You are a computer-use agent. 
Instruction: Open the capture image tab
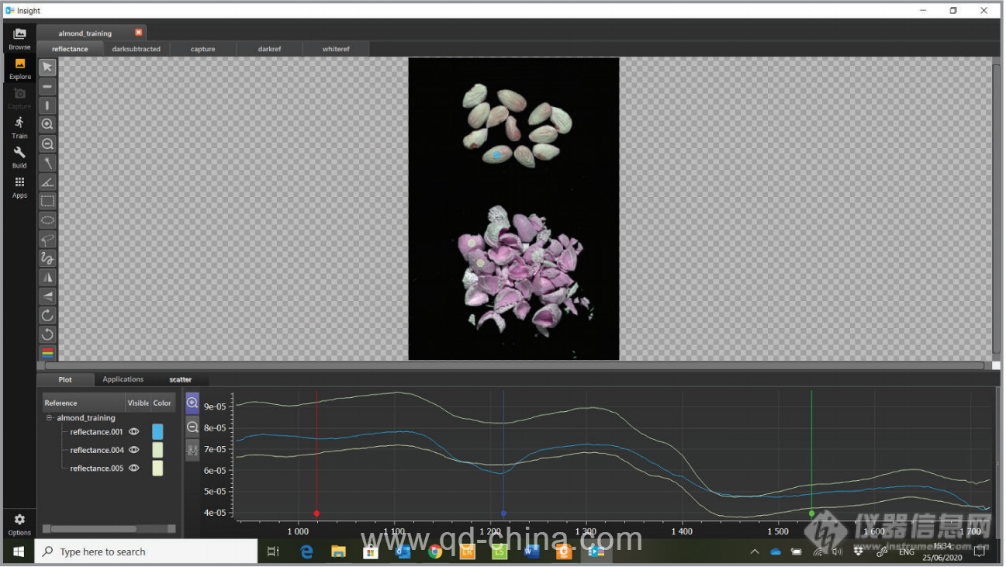click(x=203, y=49)
